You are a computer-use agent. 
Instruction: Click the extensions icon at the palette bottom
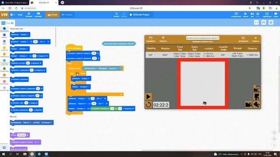(x=4, y=147)
